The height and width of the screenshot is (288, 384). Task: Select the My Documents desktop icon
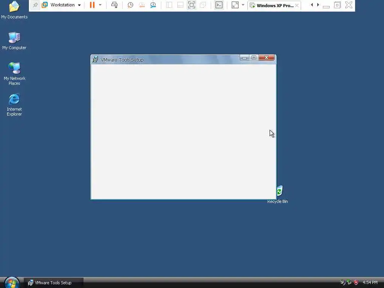click(14, 10)
